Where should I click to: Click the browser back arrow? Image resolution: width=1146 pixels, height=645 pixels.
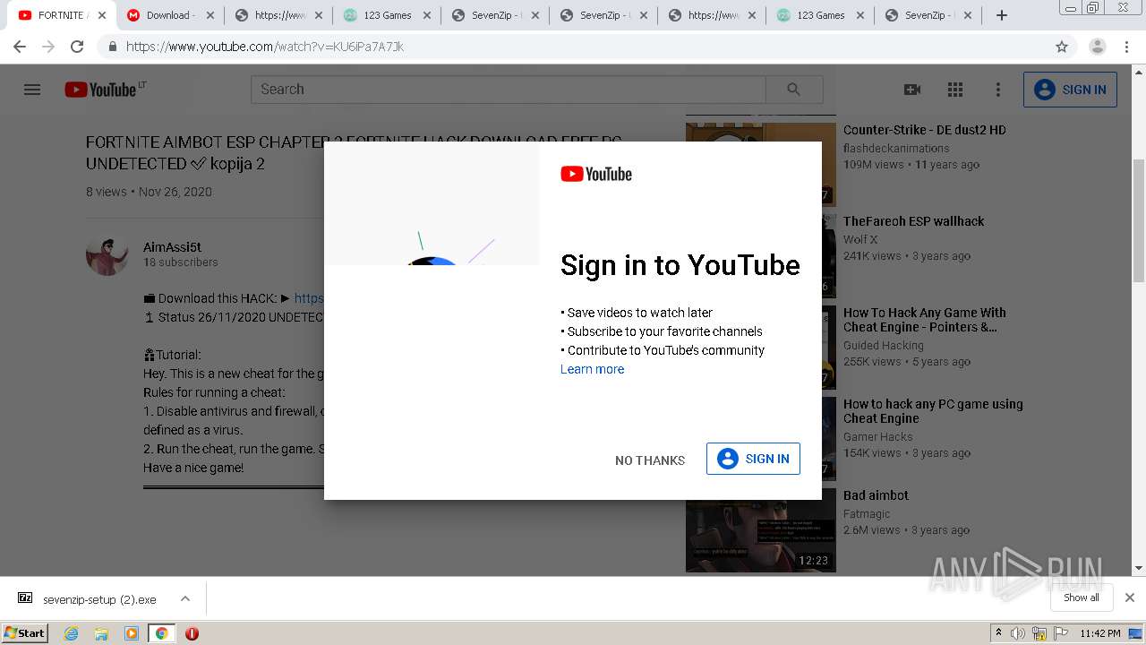pos(20,47)
